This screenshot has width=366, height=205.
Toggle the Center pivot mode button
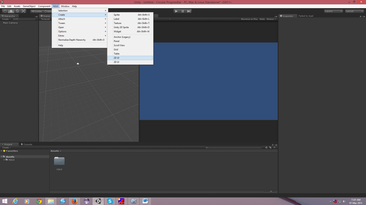(36, 11)
